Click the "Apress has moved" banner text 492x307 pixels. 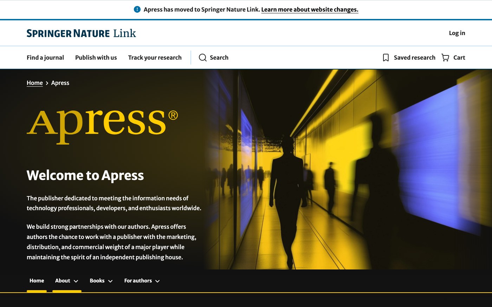tap(202, 9)
